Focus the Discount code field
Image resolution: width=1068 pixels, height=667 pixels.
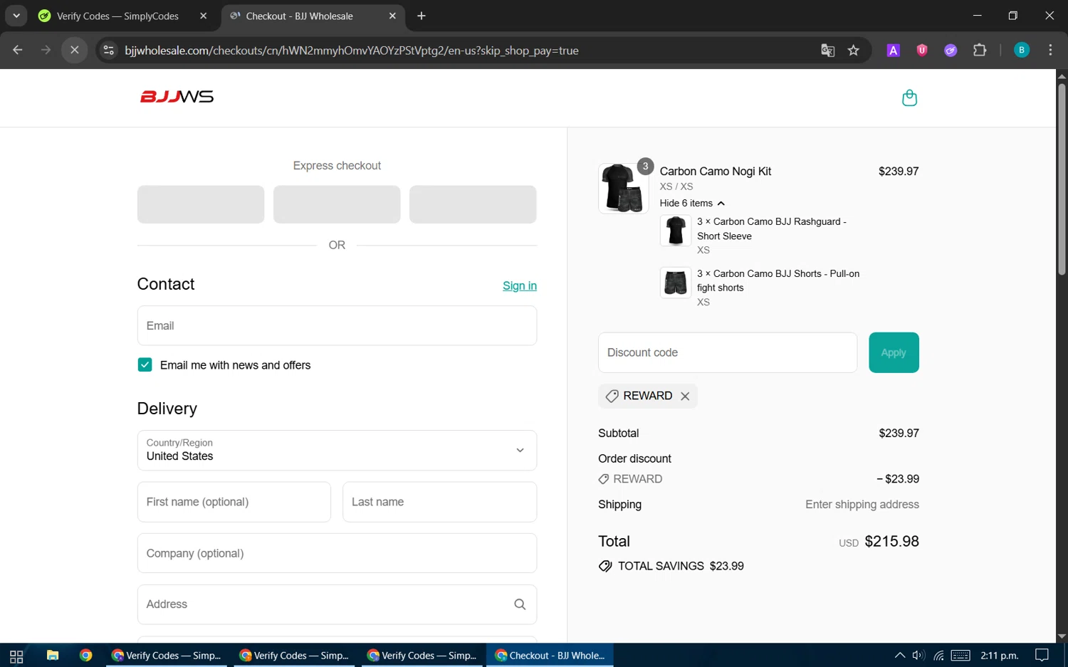point(728,352)
